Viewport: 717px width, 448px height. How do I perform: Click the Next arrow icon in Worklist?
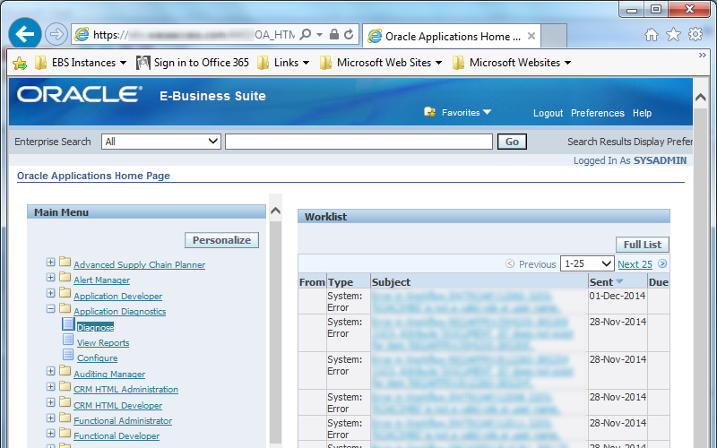coord(662,263)
